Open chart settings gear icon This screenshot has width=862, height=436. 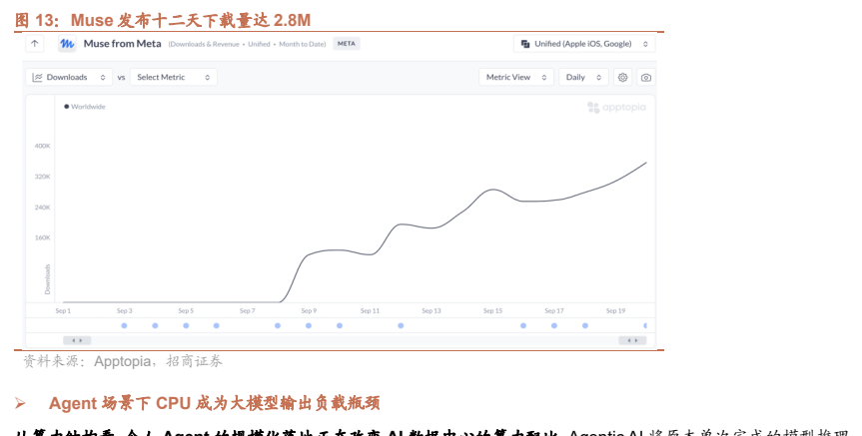pyautogui.click(x=623, y=78)
